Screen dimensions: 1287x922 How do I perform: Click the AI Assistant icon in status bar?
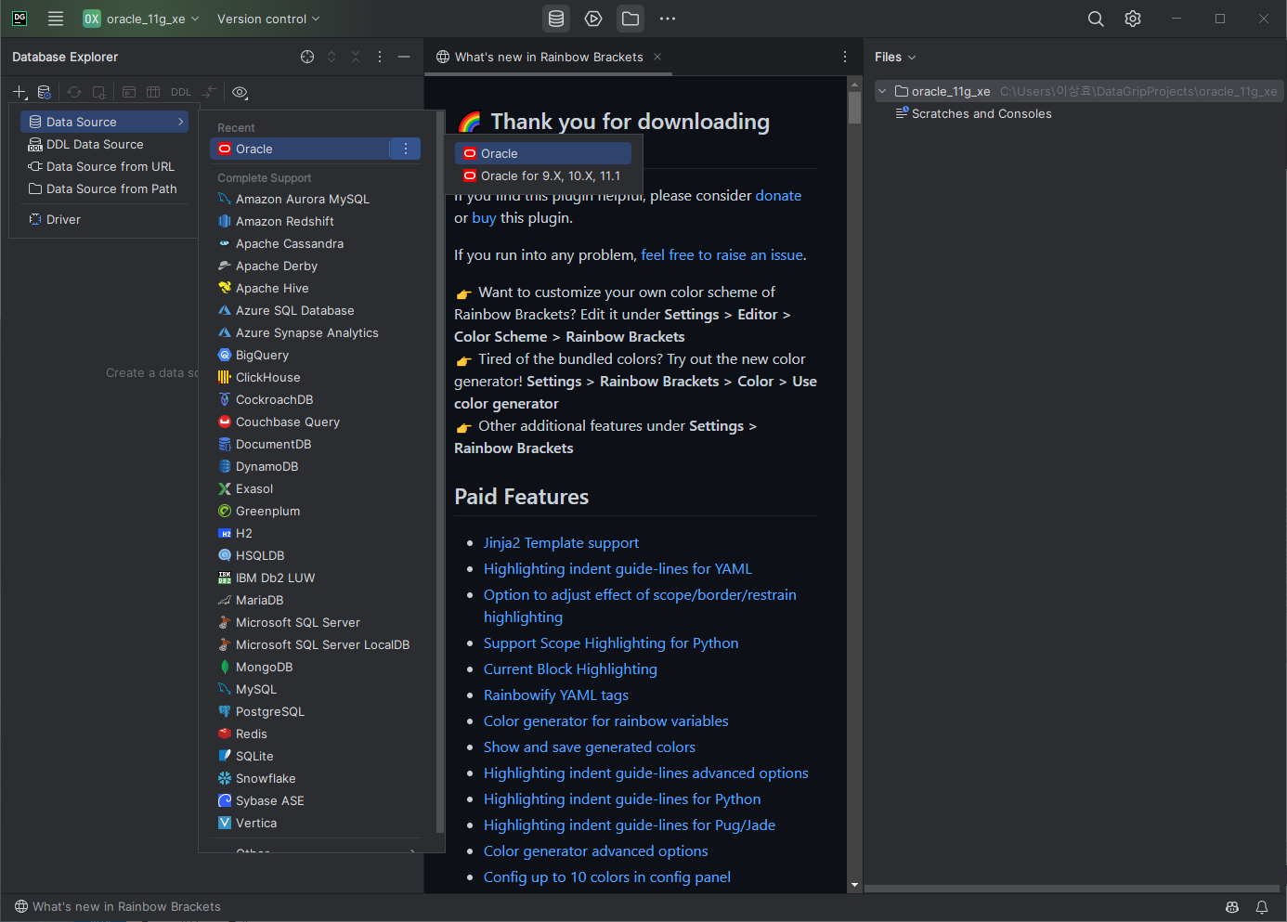(1232, 907)
